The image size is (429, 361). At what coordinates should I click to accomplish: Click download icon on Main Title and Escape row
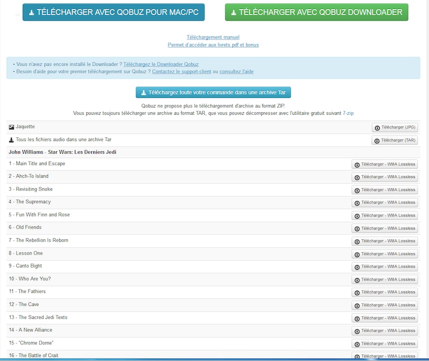click(357, 165)
